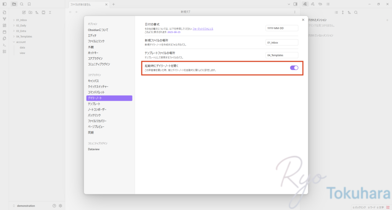Close the settings dialog with the X

click(x=303, y=20)
